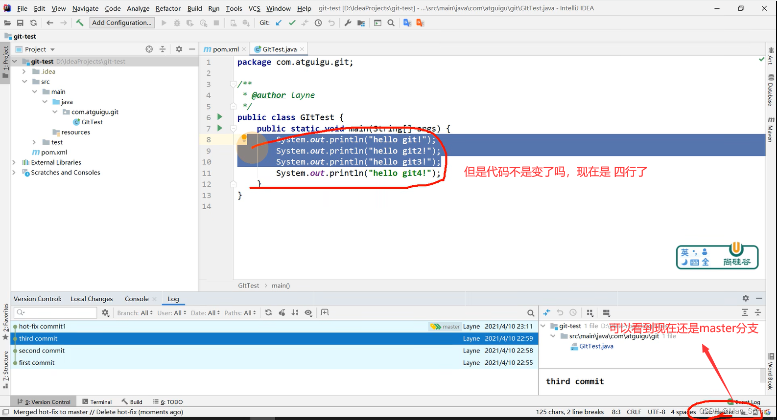Image resolution: width=777 pixels, height=420 pixels.
Task: Open Build tool window
Action: coord(132,402)
